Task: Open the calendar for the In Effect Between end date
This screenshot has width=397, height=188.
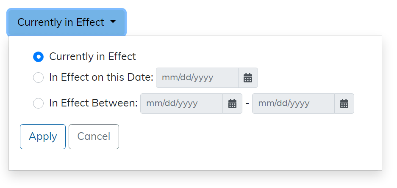Action: point(344,104)
